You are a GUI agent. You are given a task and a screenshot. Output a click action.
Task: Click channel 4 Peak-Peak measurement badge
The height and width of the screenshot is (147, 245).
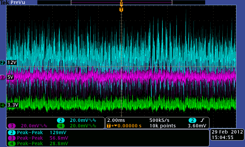[12, 144]
